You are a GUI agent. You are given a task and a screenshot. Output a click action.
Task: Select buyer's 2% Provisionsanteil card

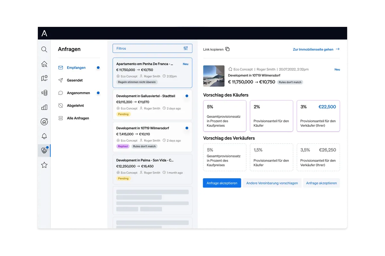[271, 116]
